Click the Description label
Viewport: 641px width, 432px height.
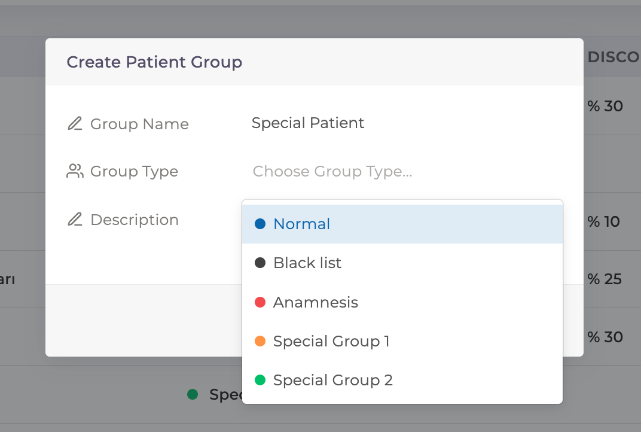135,220
